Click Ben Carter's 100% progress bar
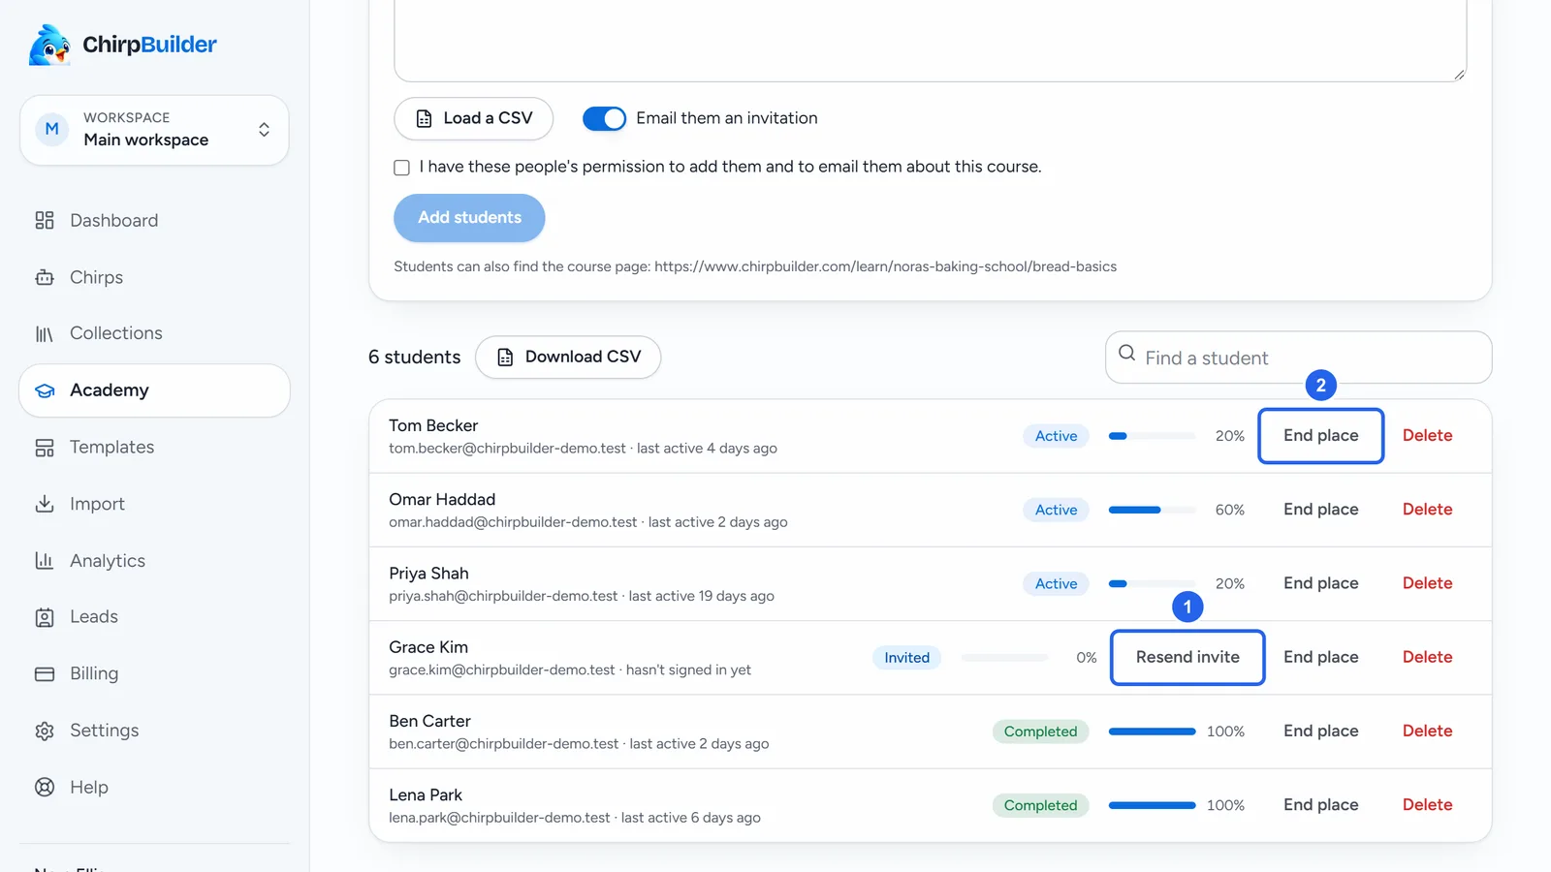The image size is (1551, 872). [1152, 732]
